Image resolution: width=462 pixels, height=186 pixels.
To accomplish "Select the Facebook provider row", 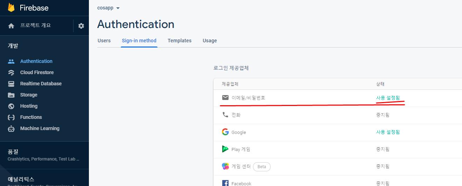I will coord(337,181).
